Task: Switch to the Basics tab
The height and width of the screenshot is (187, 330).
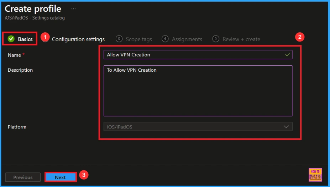Action: coord(25,39)
